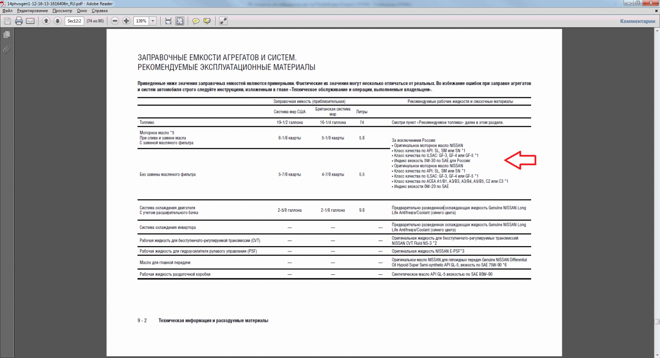Open the Файл menu
Viewport: 660px width, 358px height.
[x=7, y=11]
